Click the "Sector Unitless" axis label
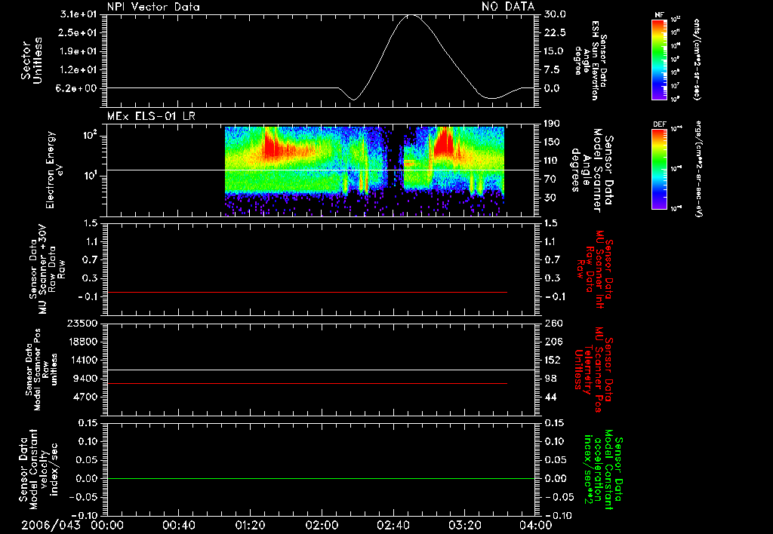 (31, 60)
